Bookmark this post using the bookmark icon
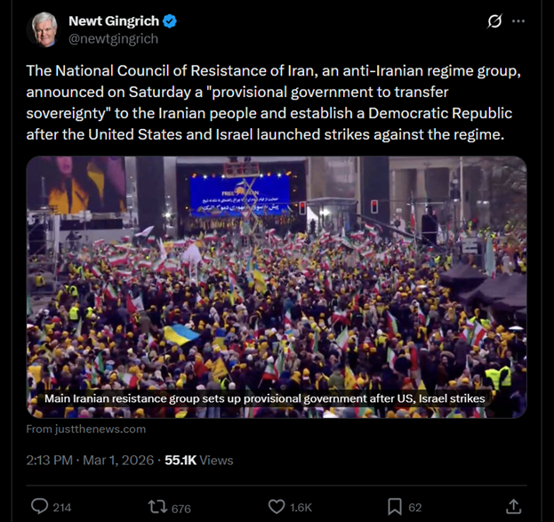 pyautogui.click(x=395, y=507)
